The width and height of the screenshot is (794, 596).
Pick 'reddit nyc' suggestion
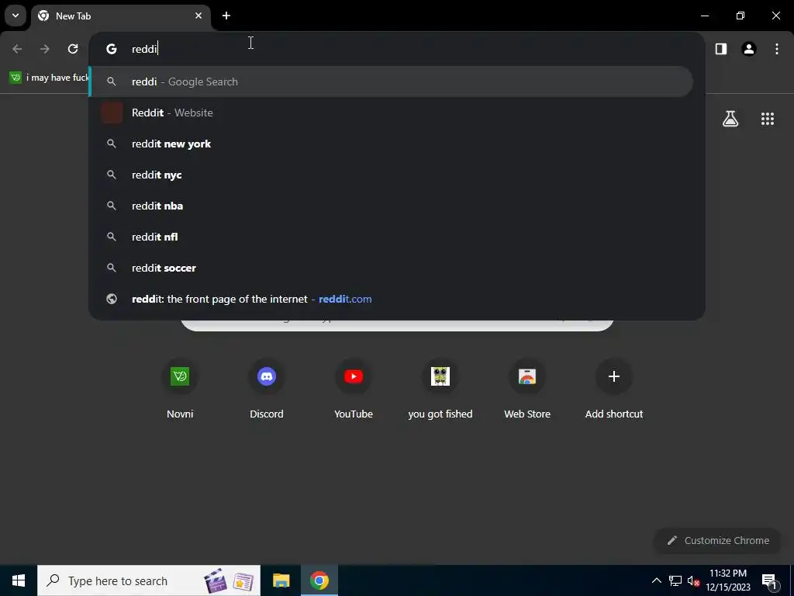(391, 175)
